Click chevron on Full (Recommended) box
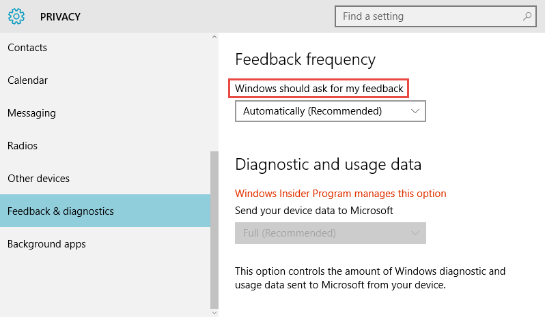This screenshot has width=545, height=317. pyautogui.click(x=415, y=233)
